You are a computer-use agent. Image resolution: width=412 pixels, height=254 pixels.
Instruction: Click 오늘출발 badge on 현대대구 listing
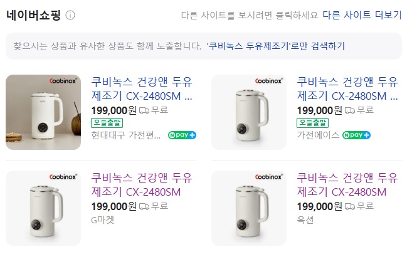click(107, 123)
